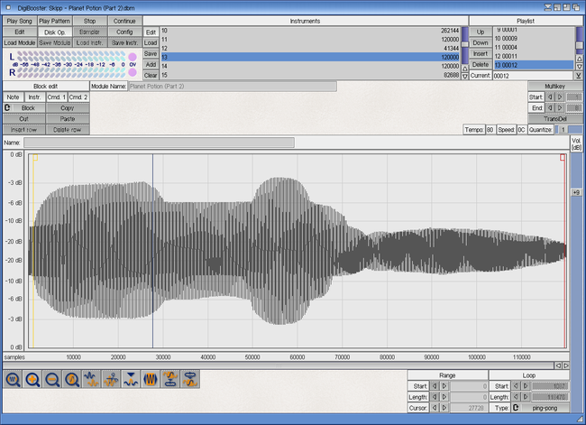
Task: Click the fifth waveform tool icon
Action: click(91, 380)
